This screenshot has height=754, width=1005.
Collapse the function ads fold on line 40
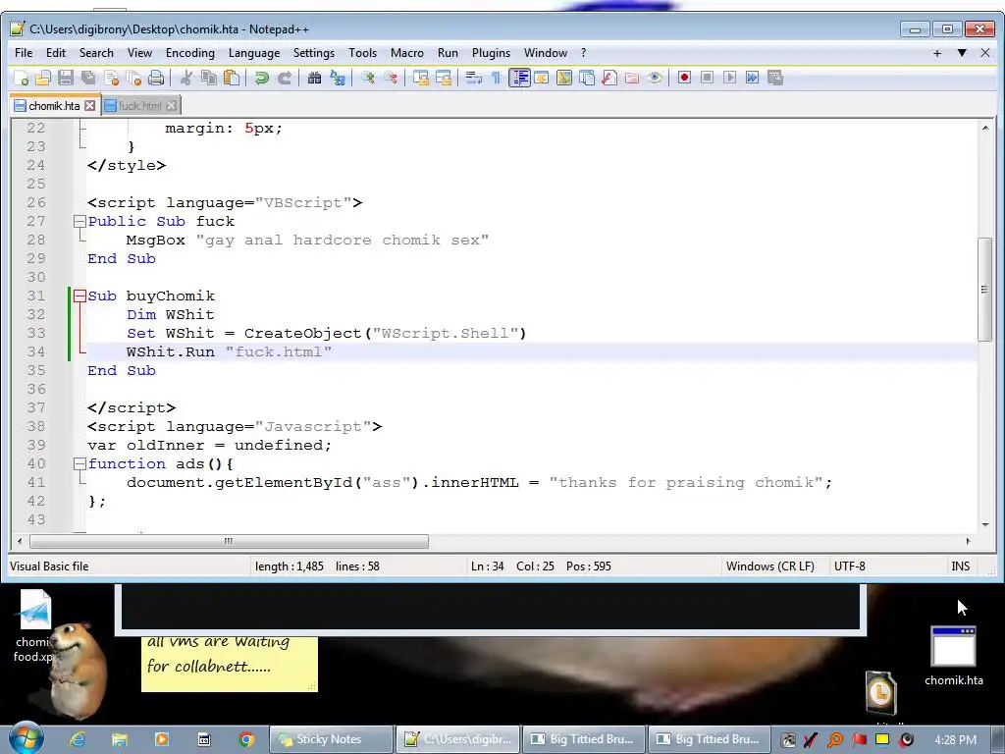click(79, 464)
